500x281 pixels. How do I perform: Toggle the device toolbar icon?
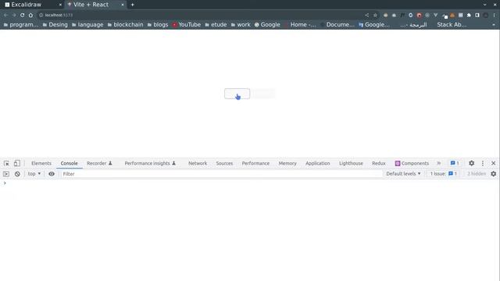16,163
